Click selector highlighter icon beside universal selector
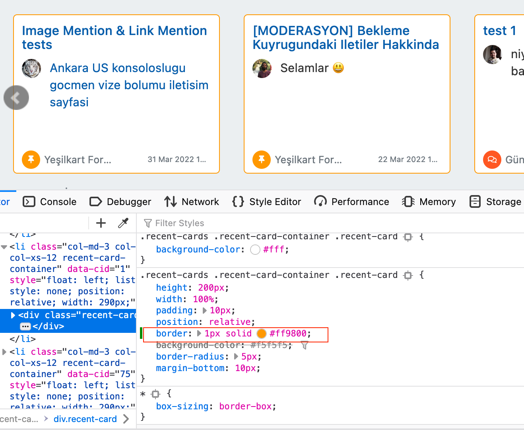 [x=156, y=394]
